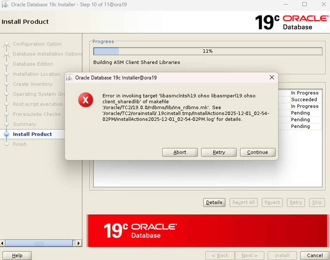330x260 pixels.
Task: Click the Back navigation button
Action: [x=220, y=255]
